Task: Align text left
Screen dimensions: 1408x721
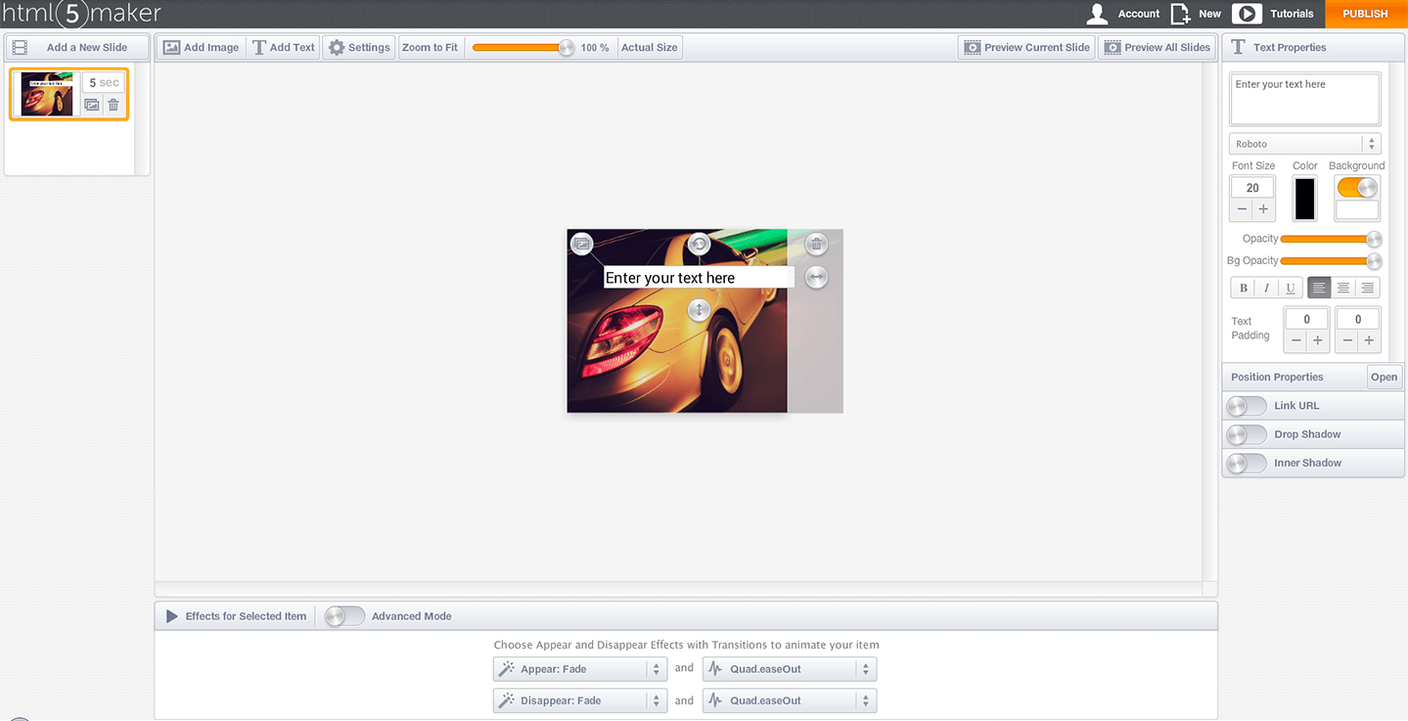Action: pyautogui.click(x=1319, y=288)
